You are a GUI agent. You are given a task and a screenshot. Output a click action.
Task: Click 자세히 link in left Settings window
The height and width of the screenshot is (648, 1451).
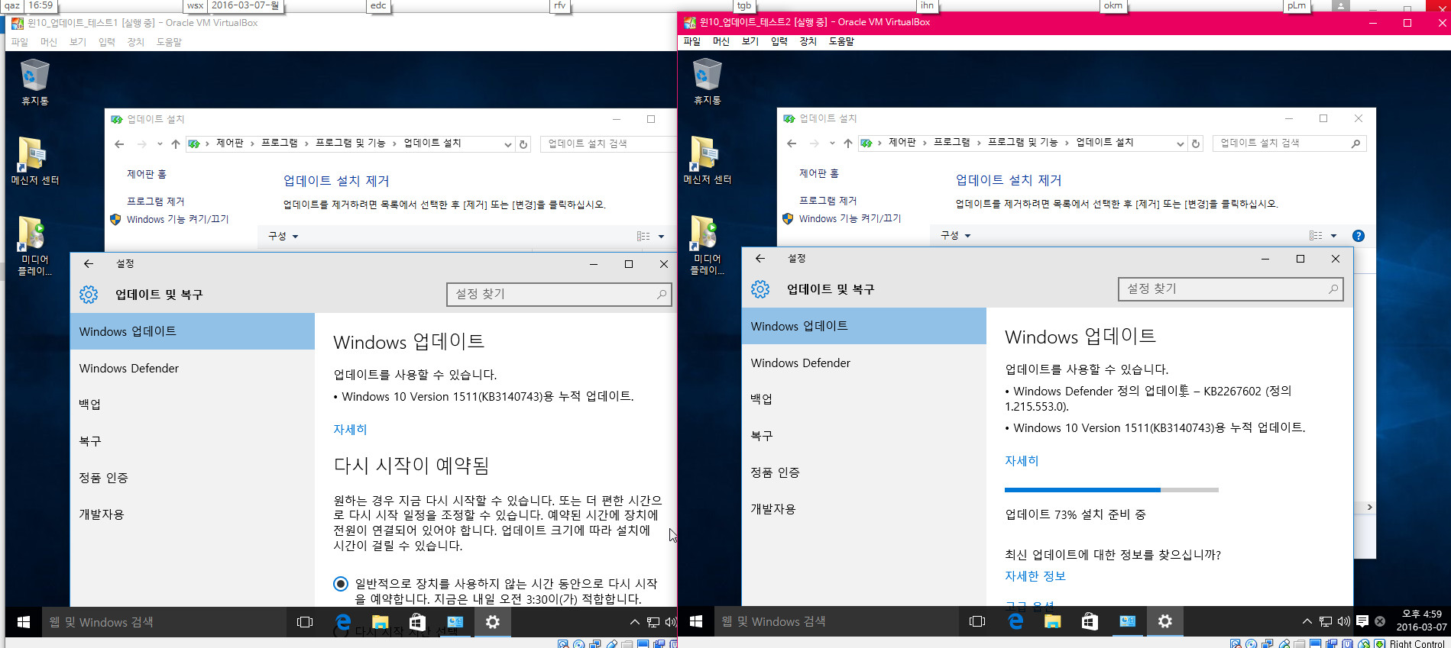coord(350,430)
